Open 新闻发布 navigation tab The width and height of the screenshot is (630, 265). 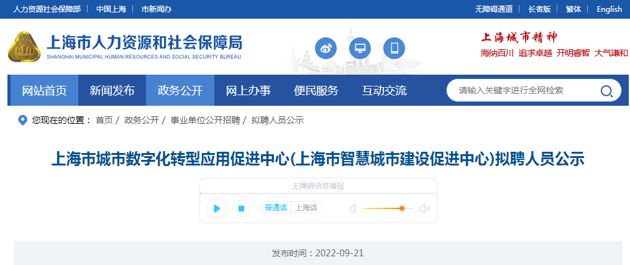coord(112,90)
